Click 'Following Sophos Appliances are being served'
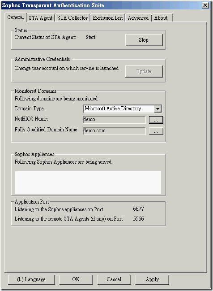Image resolution: width=213 pixels, height=291 pixels. (63, 162)
